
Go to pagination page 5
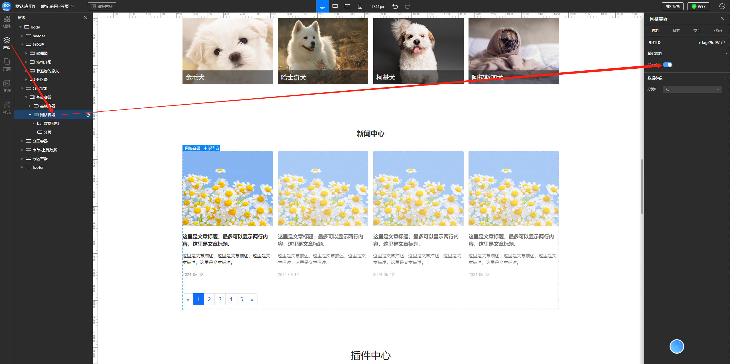coord(242,299)
